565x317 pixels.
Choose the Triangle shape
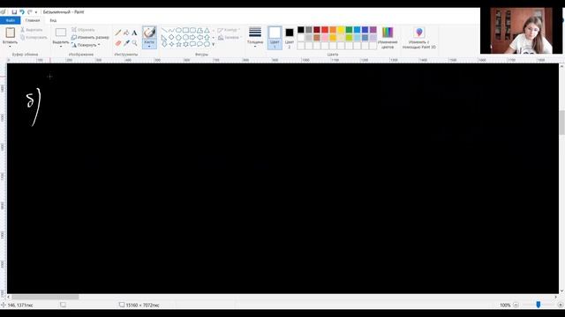click(x=207, y=30)
